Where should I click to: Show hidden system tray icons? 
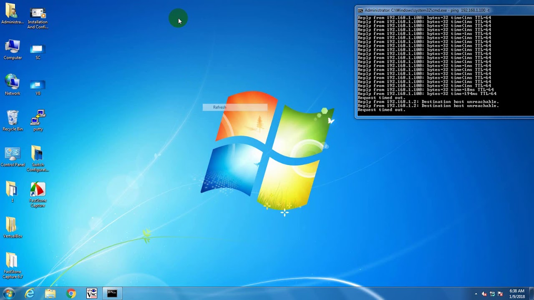coord(476,294)
